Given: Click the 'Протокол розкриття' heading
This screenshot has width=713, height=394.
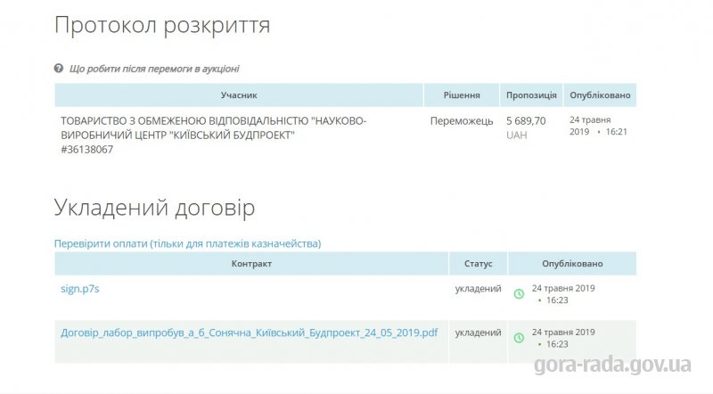Looking at the screenshot, I should 162,25.
